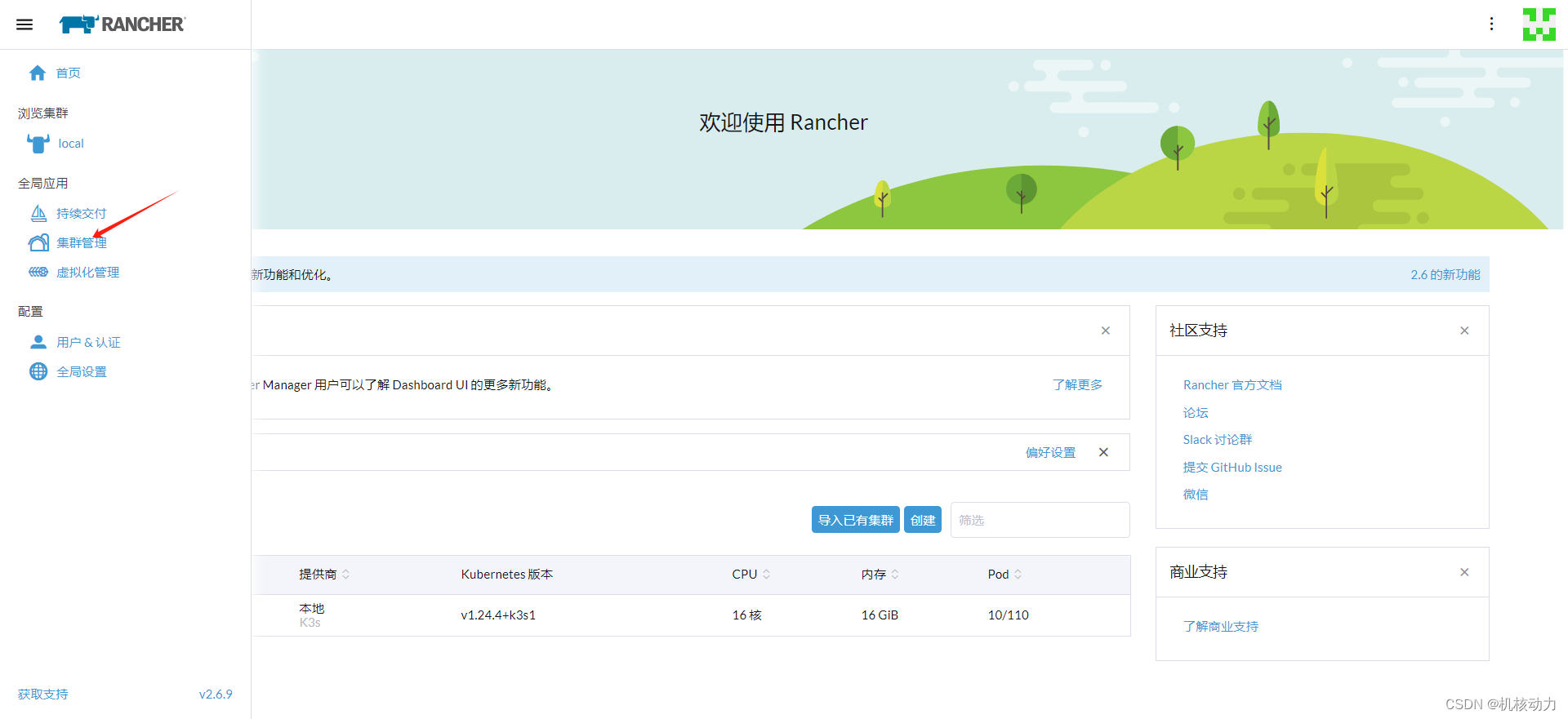The height and width of the screenshot is (719, 1568).
Task: Sort table by CPU column
Action: point(751,575)
